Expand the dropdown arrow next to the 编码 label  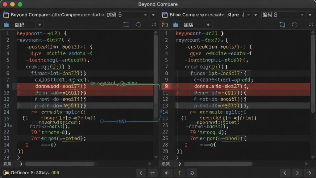(39, 25)
